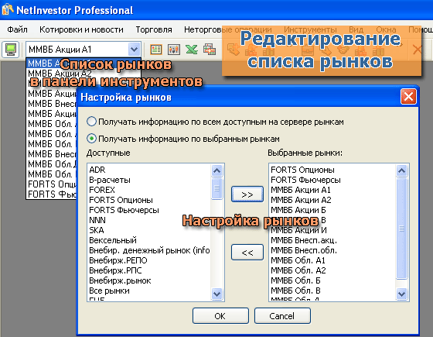Select Внебир. денежный рынок in available list
This screenshot has width=433, height=337.
point(149,250)
